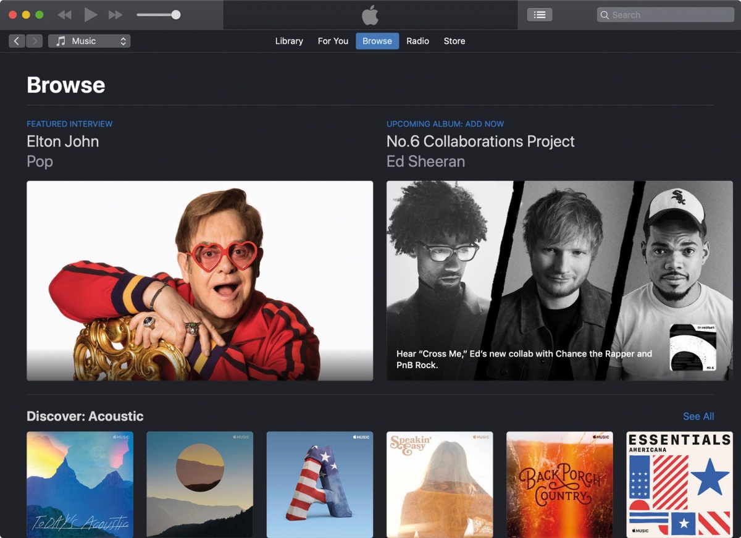The height and width of the screenshot is (538, 741).
Task: Click the green full-screen window button
Action: pos(40,15)
